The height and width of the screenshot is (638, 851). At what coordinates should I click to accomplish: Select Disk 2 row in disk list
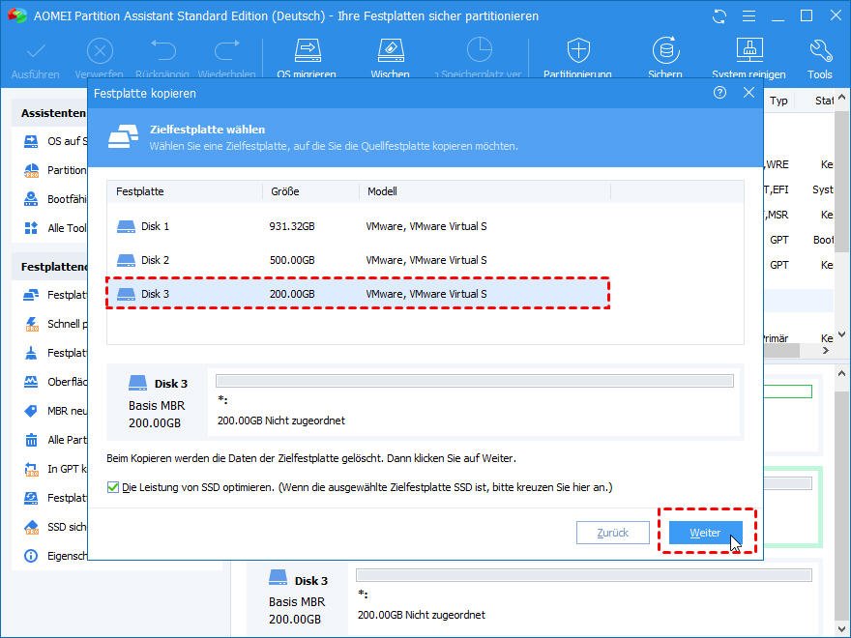tap(358, 260)
